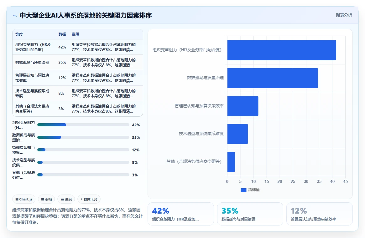Toggle the 指标值 legend color box
Viewport: 365px width, 238px height.
(x=243, y=190)
